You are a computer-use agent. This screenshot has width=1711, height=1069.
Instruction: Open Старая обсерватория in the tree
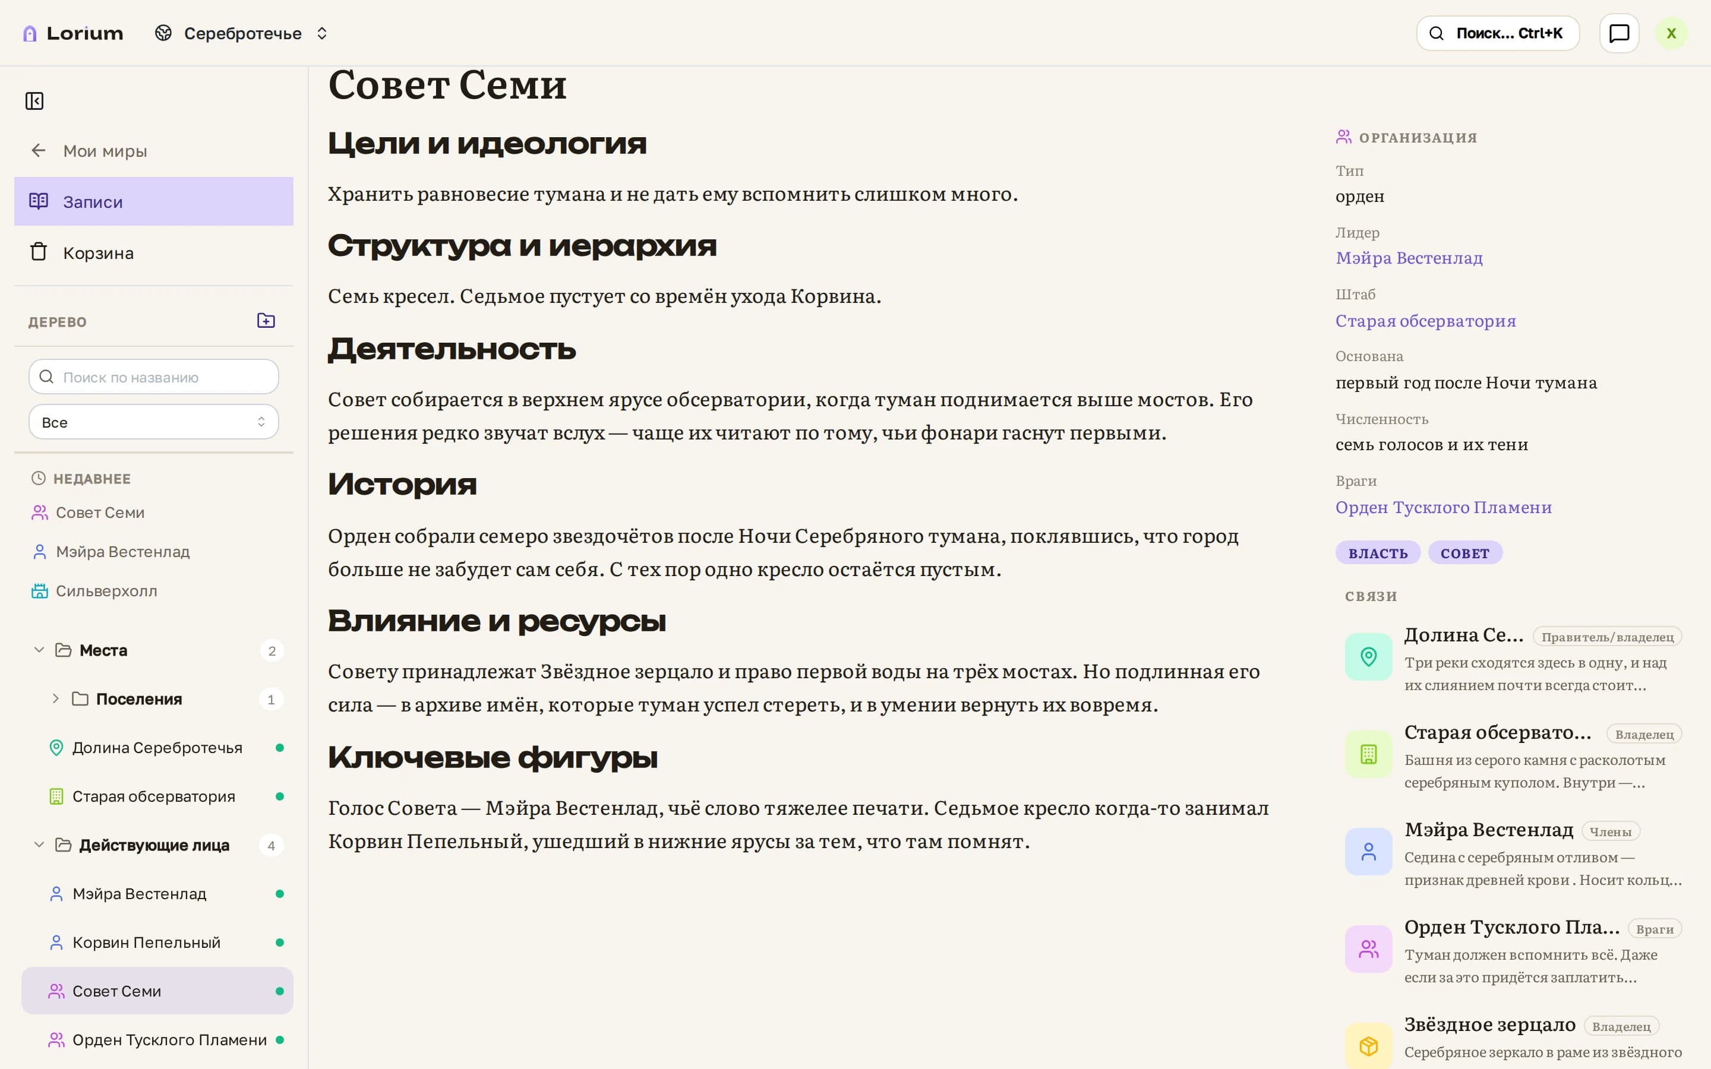coord(157,796)
